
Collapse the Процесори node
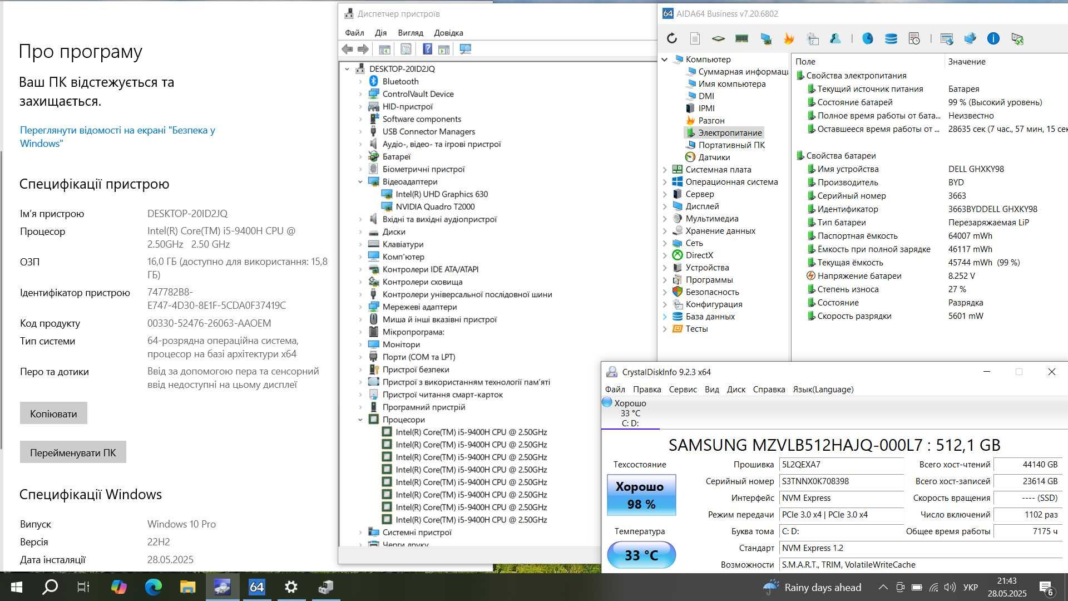click(360, 420)
